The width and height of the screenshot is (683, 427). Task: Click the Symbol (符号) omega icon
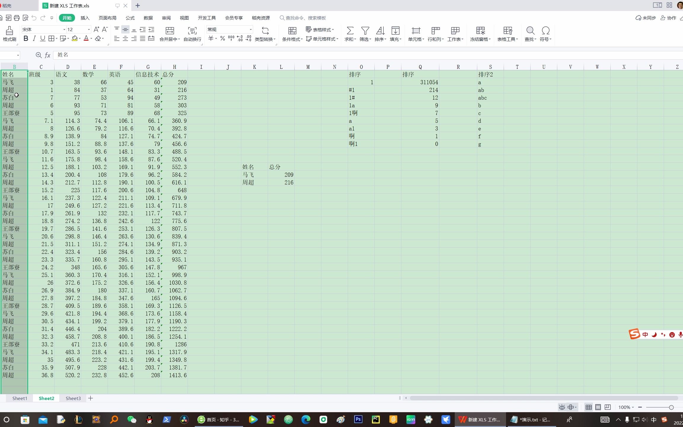[x=545, y=31]
